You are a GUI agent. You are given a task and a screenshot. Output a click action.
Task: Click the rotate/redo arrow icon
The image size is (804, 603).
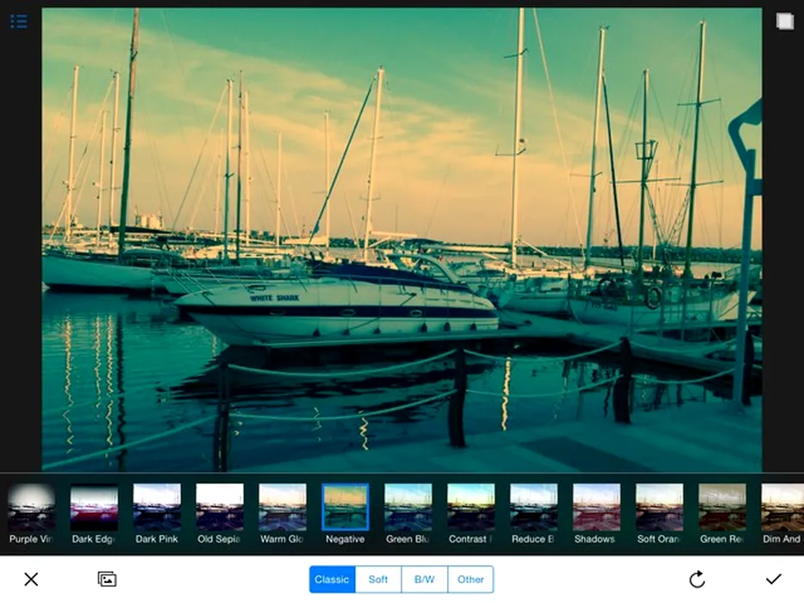pos(697,579)
